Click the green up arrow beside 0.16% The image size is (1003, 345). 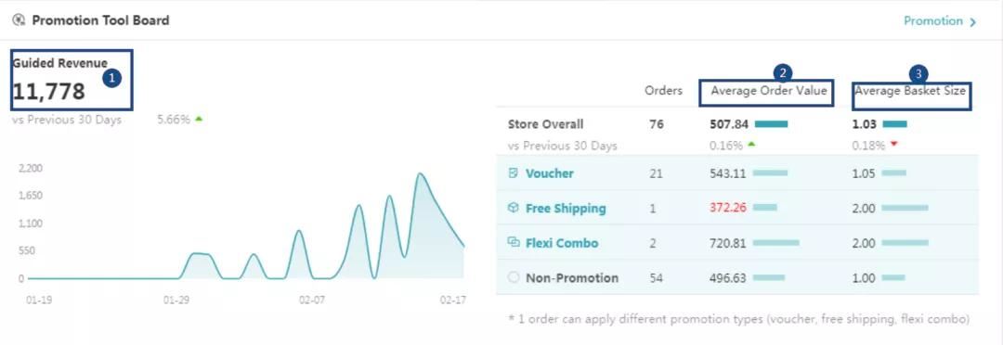pos(751,145)
